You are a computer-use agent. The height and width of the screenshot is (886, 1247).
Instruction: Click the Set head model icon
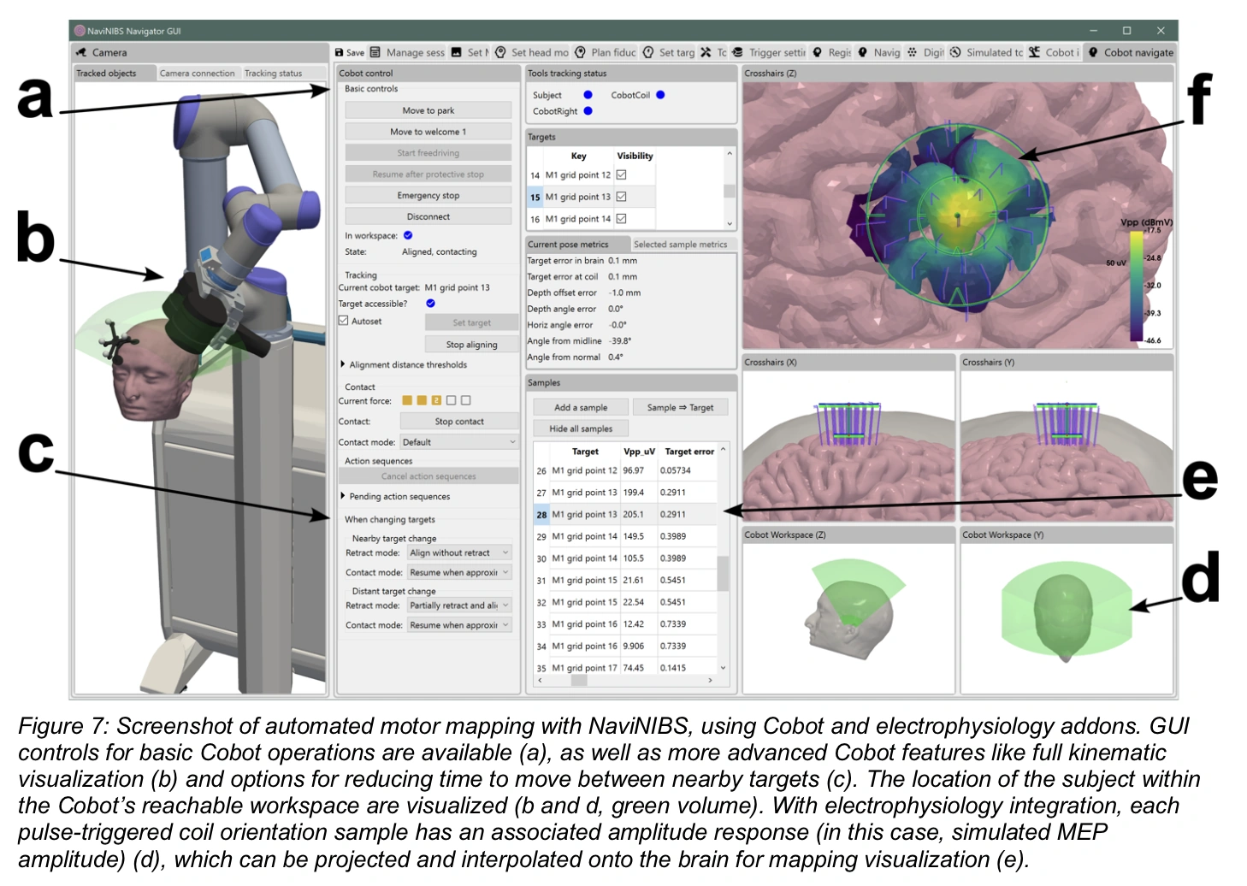(501, 52)
